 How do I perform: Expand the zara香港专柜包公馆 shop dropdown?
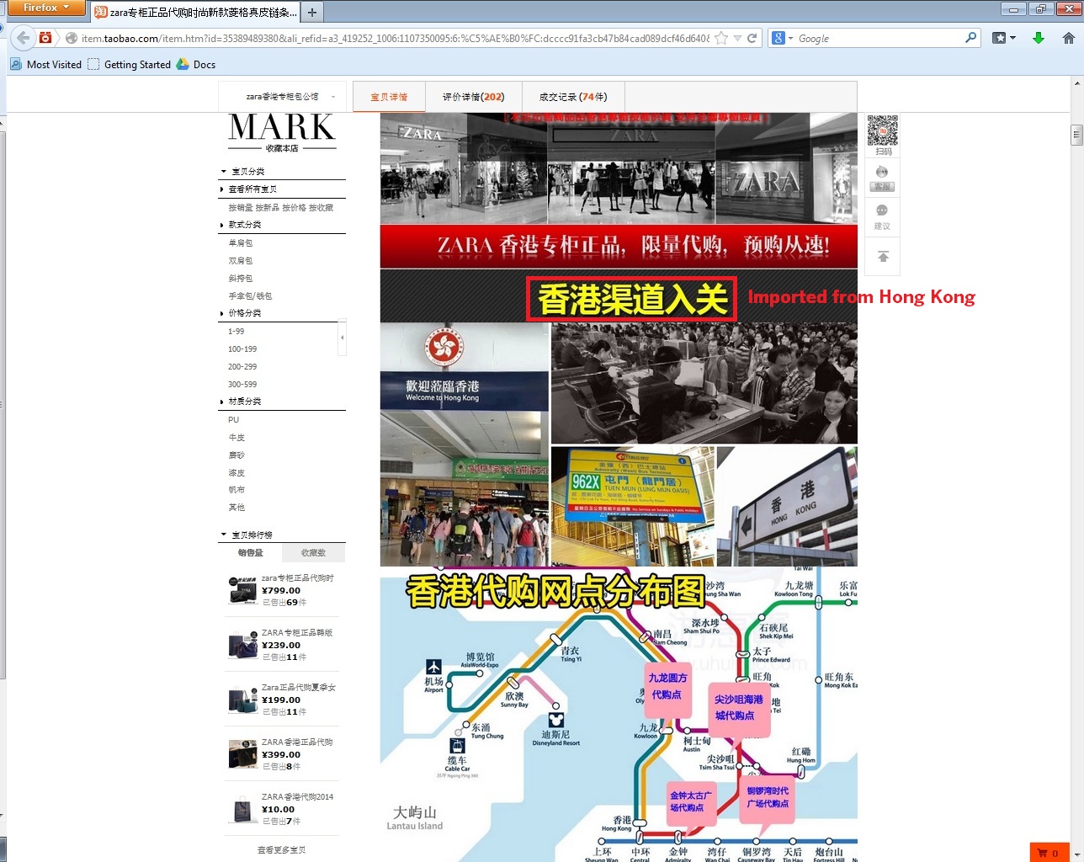[x=333, y=97]
